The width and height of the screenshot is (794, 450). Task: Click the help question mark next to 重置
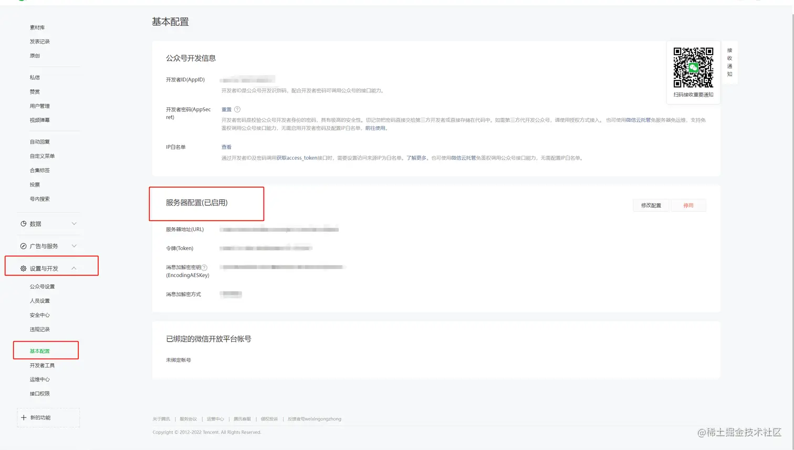pos(237,109)
